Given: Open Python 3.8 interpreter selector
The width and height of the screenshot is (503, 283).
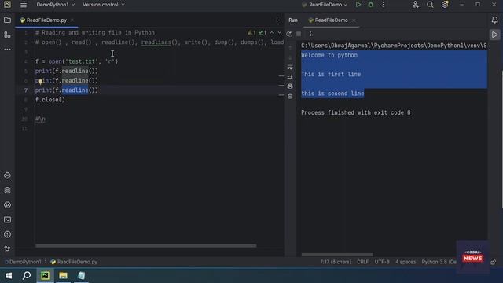Looking at the screenshot, I should (439, 262).
